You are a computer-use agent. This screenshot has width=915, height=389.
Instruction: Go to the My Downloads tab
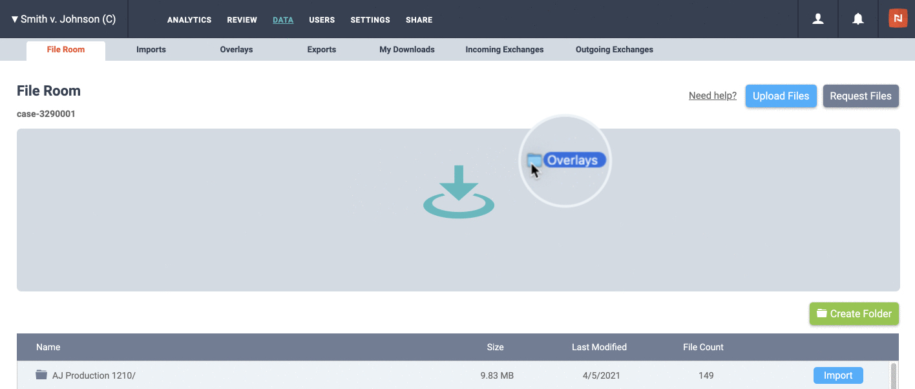(x=407, y=50)
